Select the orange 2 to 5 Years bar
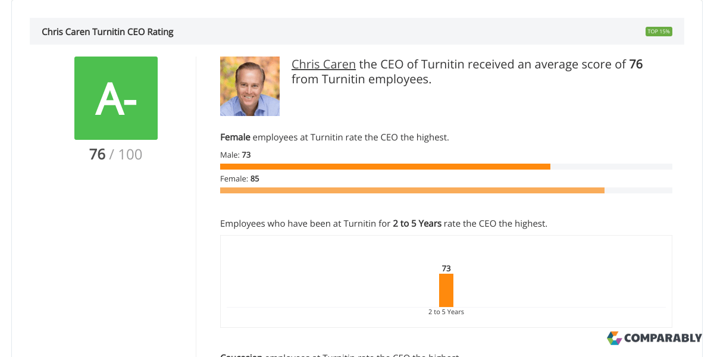Screen dimensions: 714x357 pyautogui.click(x=446, y=290)
